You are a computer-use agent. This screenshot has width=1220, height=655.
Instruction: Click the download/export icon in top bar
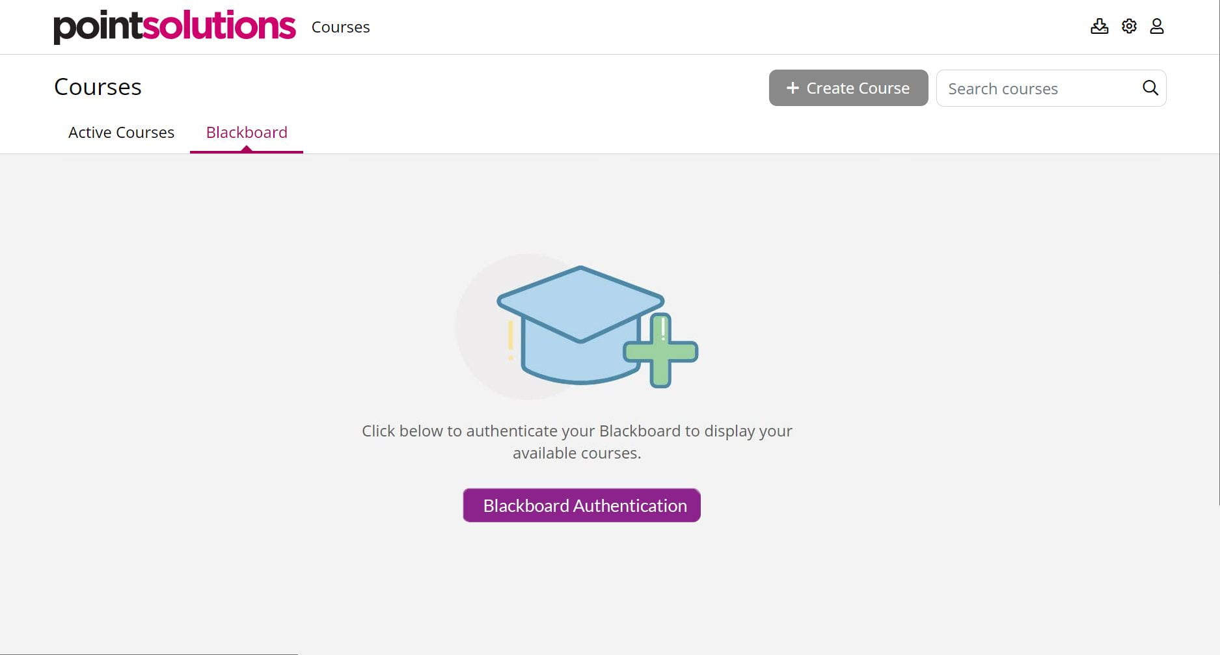point(1100,26)
